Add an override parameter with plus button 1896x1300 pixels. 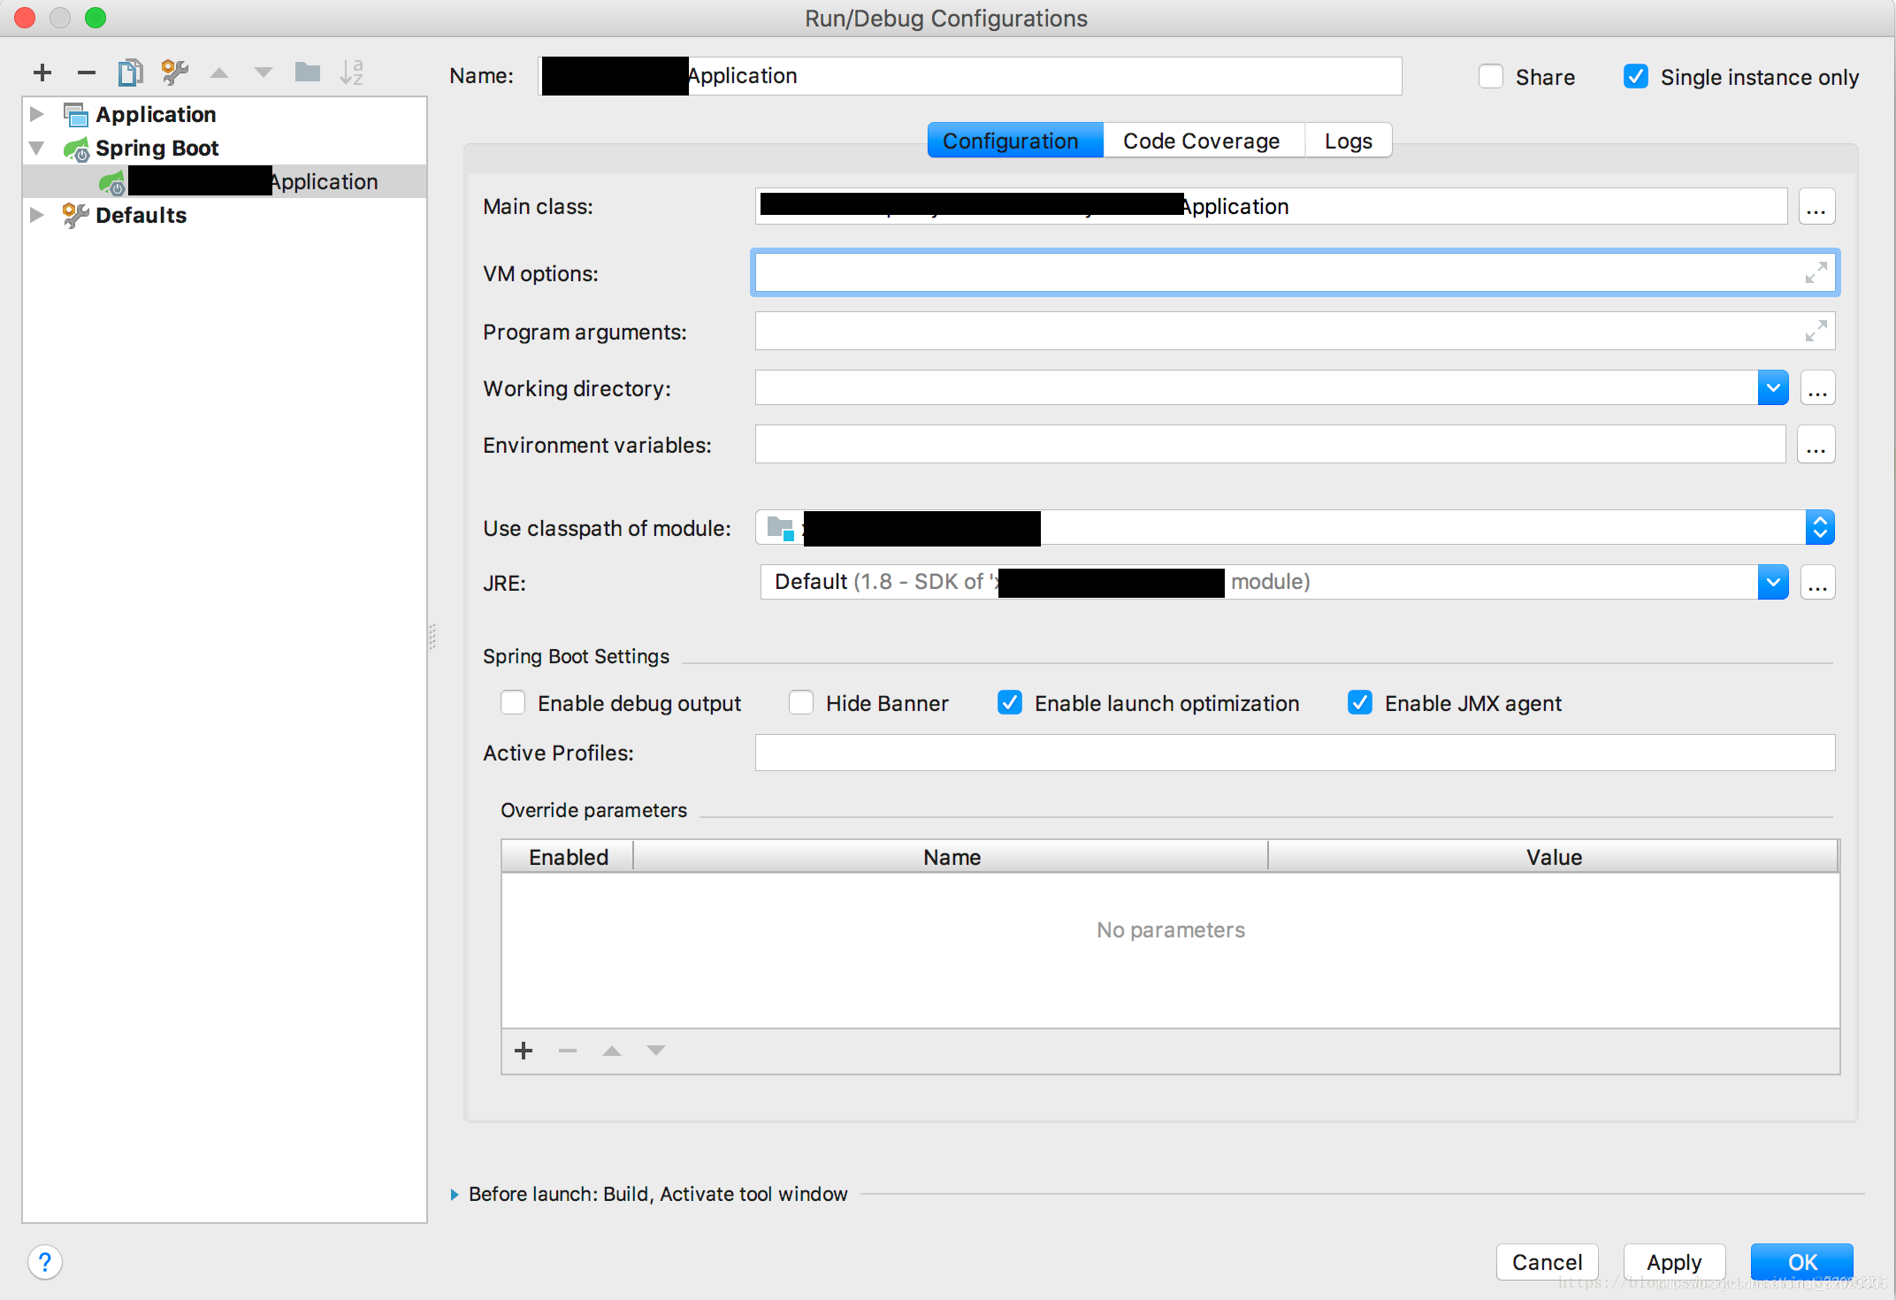click(524, 1051)
